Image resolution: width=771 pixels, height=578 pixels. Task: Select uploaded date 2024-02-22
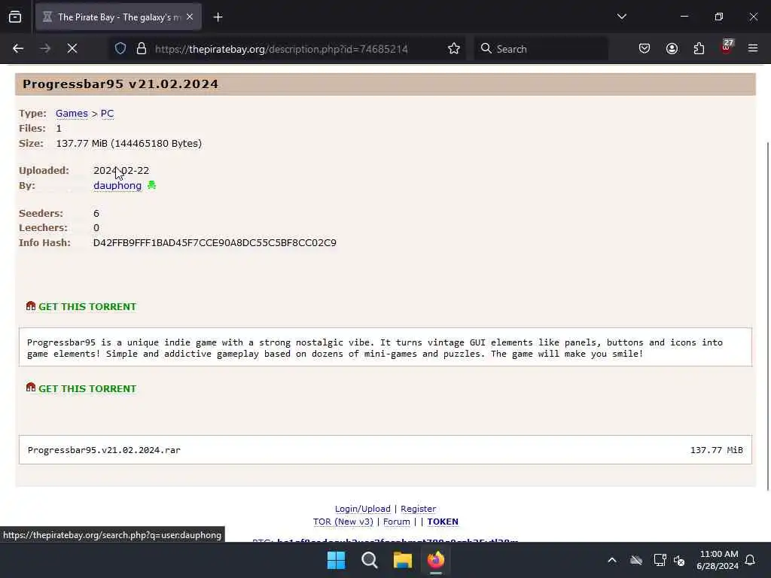[x=121, y=171]
